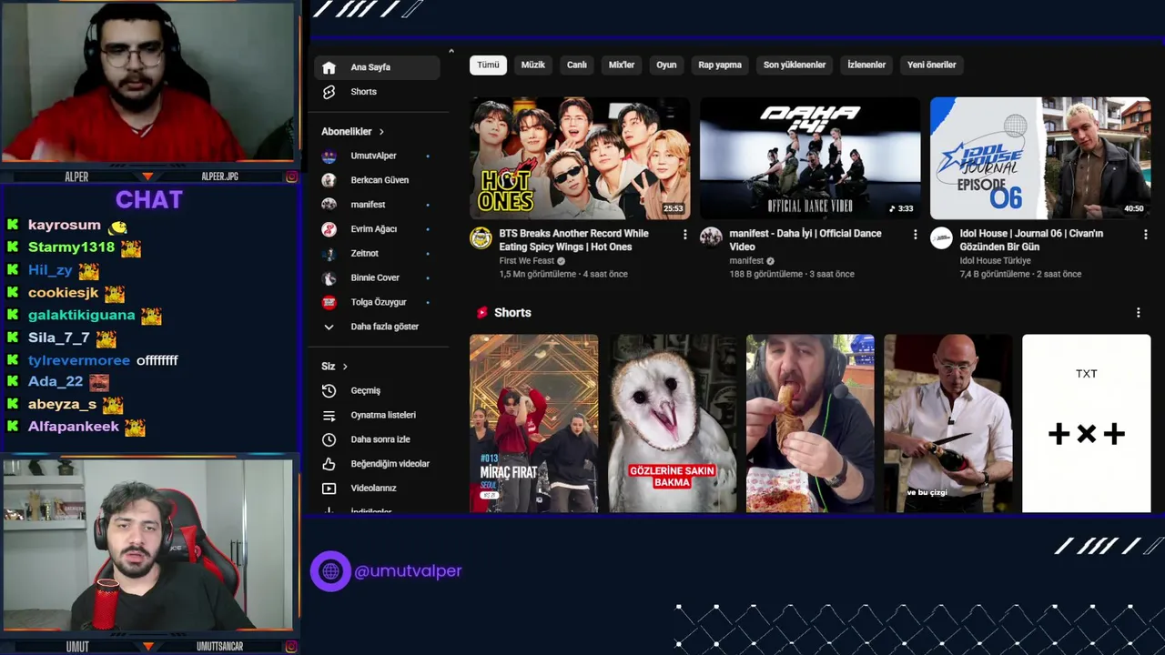Image resolution: width=1165 pixels, height=655 pixels.
Task: Collapse sidebar with top caret arrow
Action: 451,51
